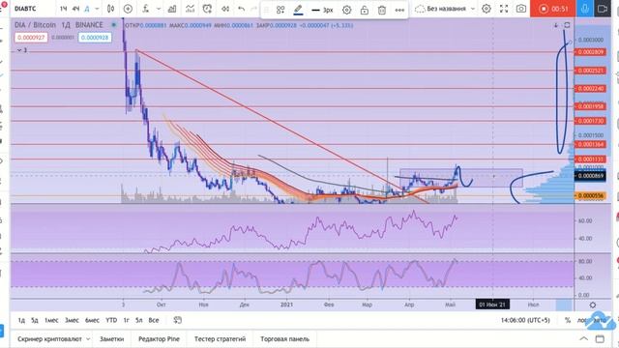Open chart settings gear in top toolbar

pos(486,9)
